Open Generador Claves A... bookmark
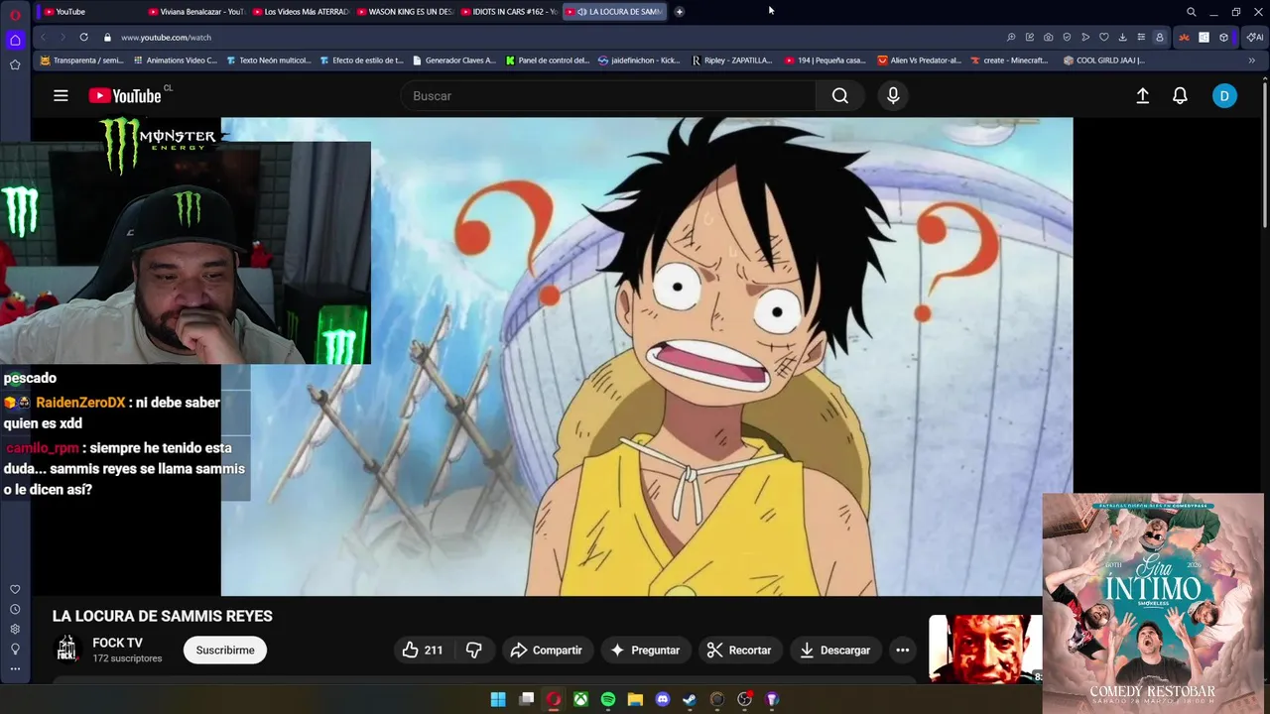This screenshot has width=1270, height=714. [454, 60]
